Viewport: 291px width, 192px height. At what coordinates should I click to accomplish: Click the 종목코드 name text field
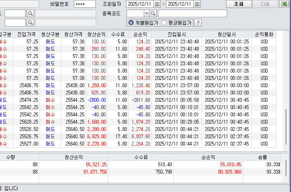coord(193,13)
